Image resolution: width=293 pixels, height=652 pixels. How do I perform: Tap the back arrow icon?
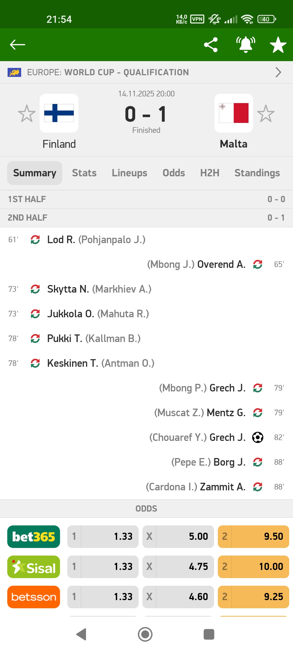click(x=17, y=45)
